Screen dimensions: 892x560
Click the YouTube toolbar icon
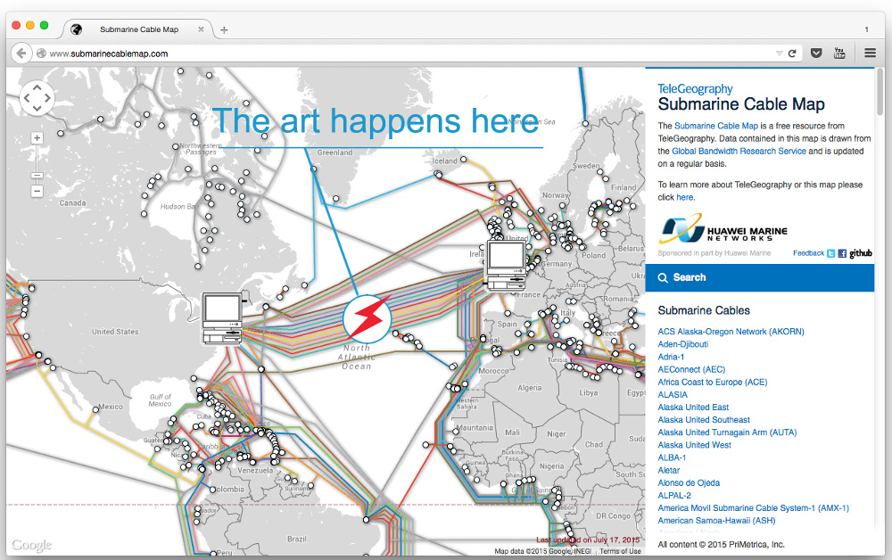(x=839, y=54)
